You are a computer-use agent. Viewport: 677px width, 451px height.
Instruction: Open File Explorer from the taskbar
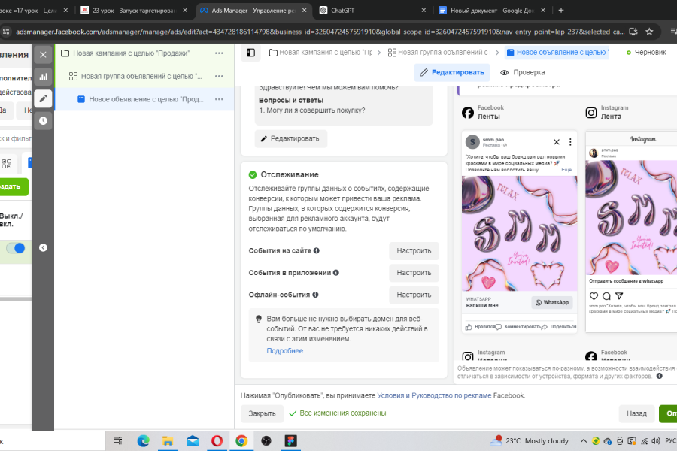point(168,441)
